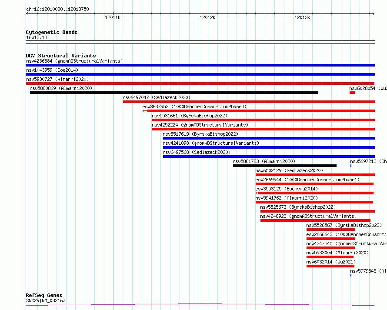Click the Cytogenetic Bands track title
Viewport: 387px width, 310px height.
[52, 32]
